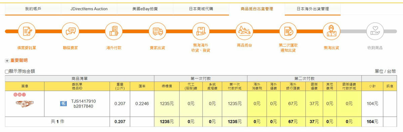
Task: Select the 日本海外出貨管理 tab
Action: point(313,9)
